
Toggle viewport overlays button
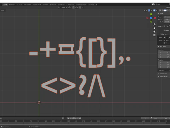(154, 10)
